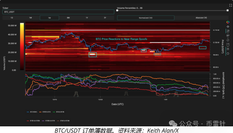Click the Date (UTC) axis label
The width and height of the screenshot is (233, 133).
coord(118,104)
